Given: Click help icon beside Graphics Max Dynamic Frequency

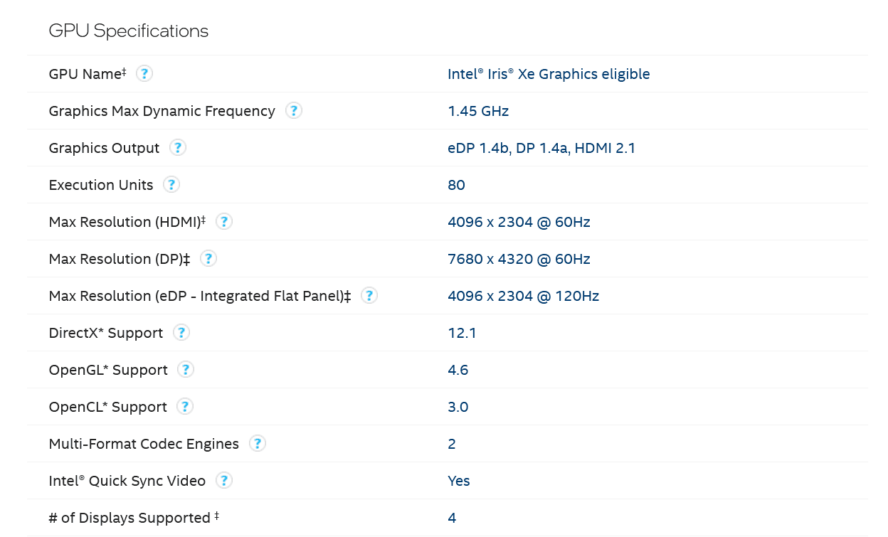Looking at the screenshot, I should tap(293, 111).
